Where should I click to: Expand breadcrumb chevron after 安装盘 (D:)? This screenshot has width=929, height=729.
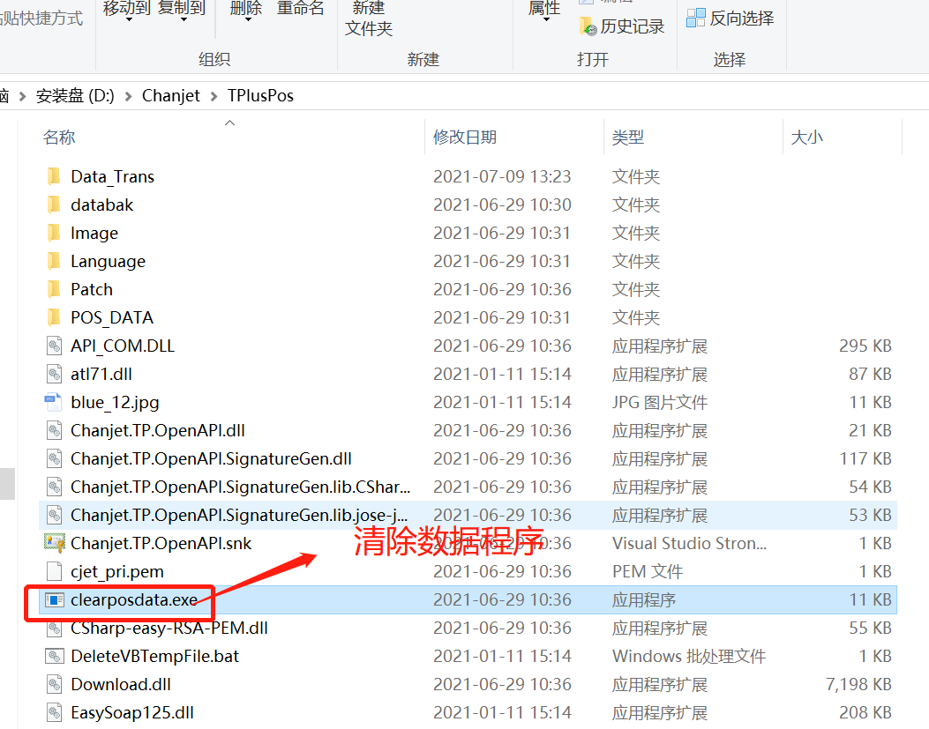click(128, 96)
